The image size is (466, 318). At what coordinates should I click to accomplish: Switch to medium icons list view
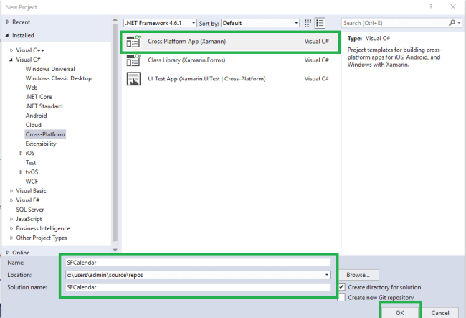pos(320,23)
